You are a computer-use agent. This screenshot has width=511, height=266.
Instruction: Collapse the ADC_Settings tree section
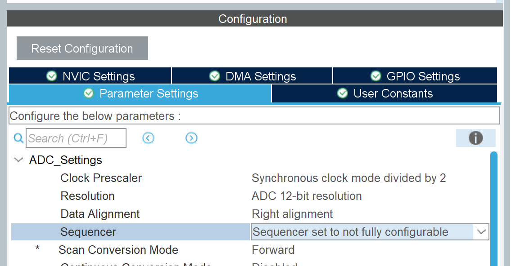18,160
